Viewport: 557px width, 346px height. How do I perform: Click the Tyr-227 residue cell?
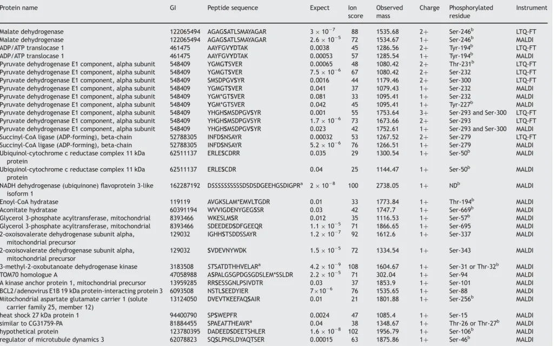click(x=461, y=104)
